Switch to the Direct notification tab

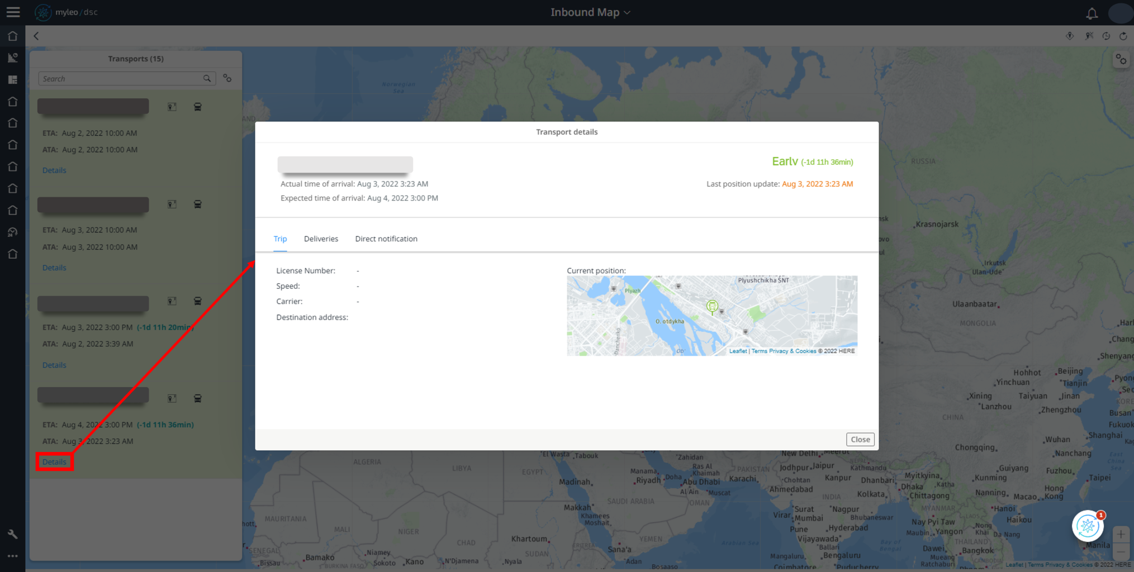click(386, 239)
